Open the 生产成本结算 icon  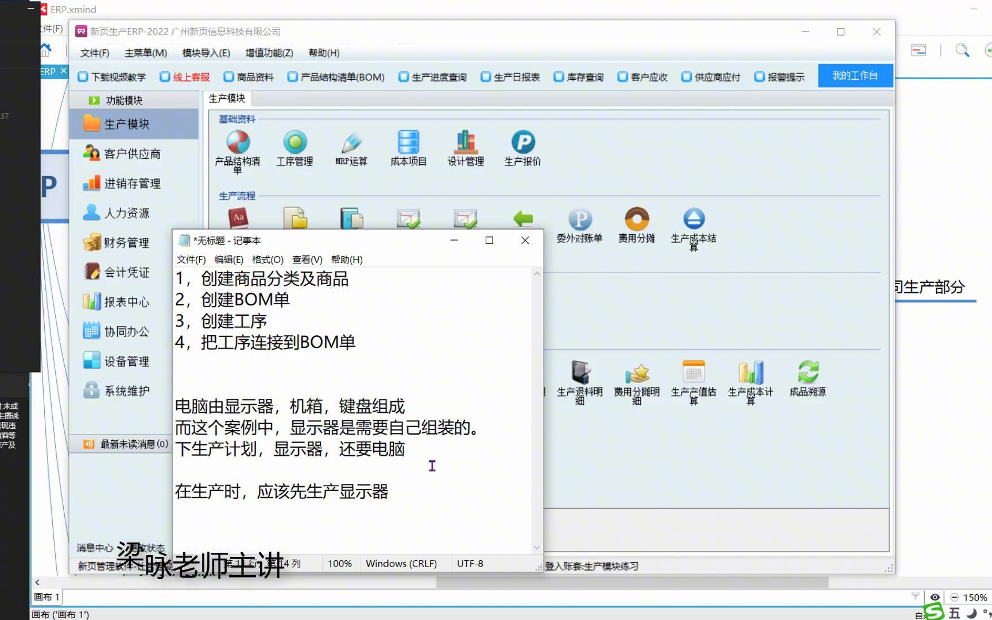coord(693,229)
